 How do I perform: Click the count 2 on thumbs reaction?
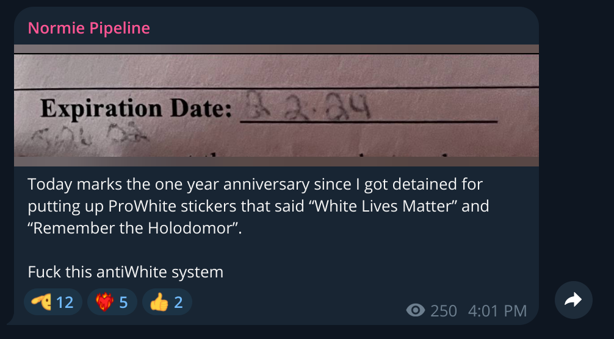(178, 302)
